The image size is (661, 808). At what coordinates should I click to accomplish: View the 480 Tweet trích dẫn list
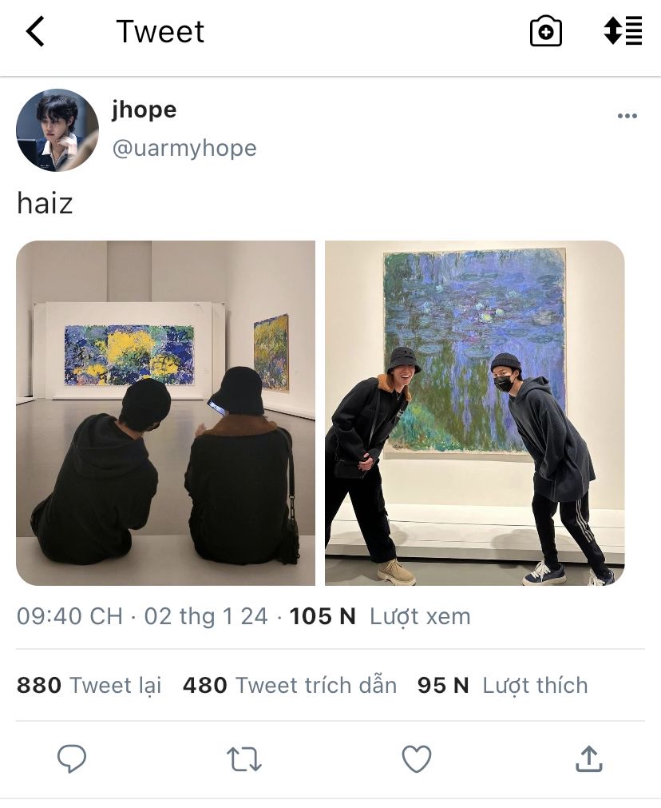290,686
